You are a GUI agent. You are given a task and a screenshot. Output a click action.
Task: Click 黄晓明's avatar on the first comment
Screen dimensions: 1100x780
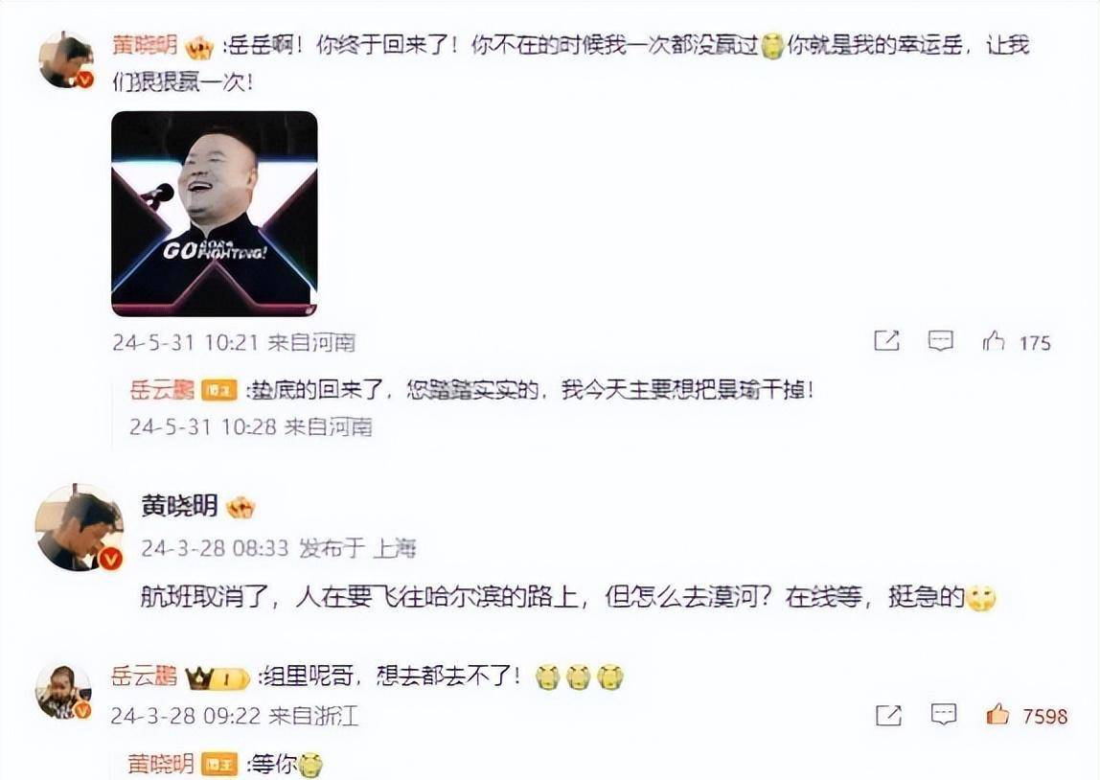66,59
